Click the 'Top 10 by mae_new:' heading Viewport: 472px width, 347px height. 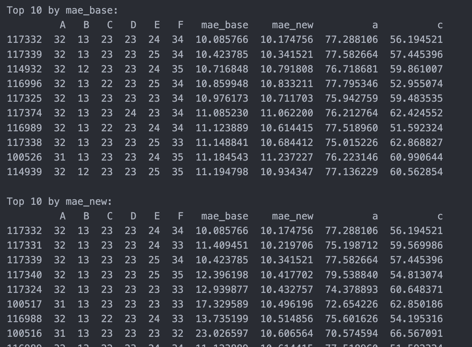(59, 201)
